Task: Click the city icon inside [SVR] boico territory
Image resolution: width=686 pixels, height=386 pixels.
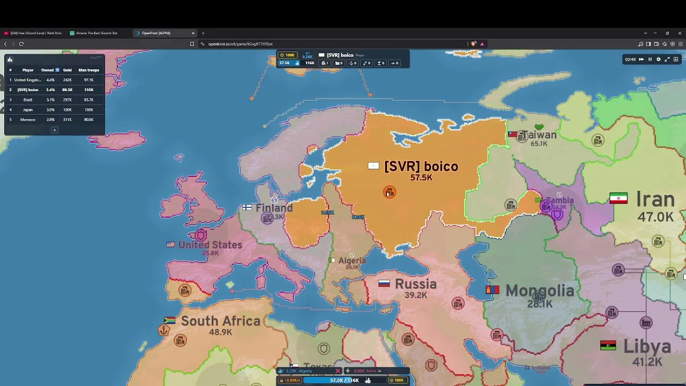Action: [x=390, y=192]
